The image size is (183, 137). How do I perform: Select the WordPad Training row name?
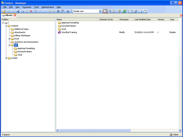point(69,32)
